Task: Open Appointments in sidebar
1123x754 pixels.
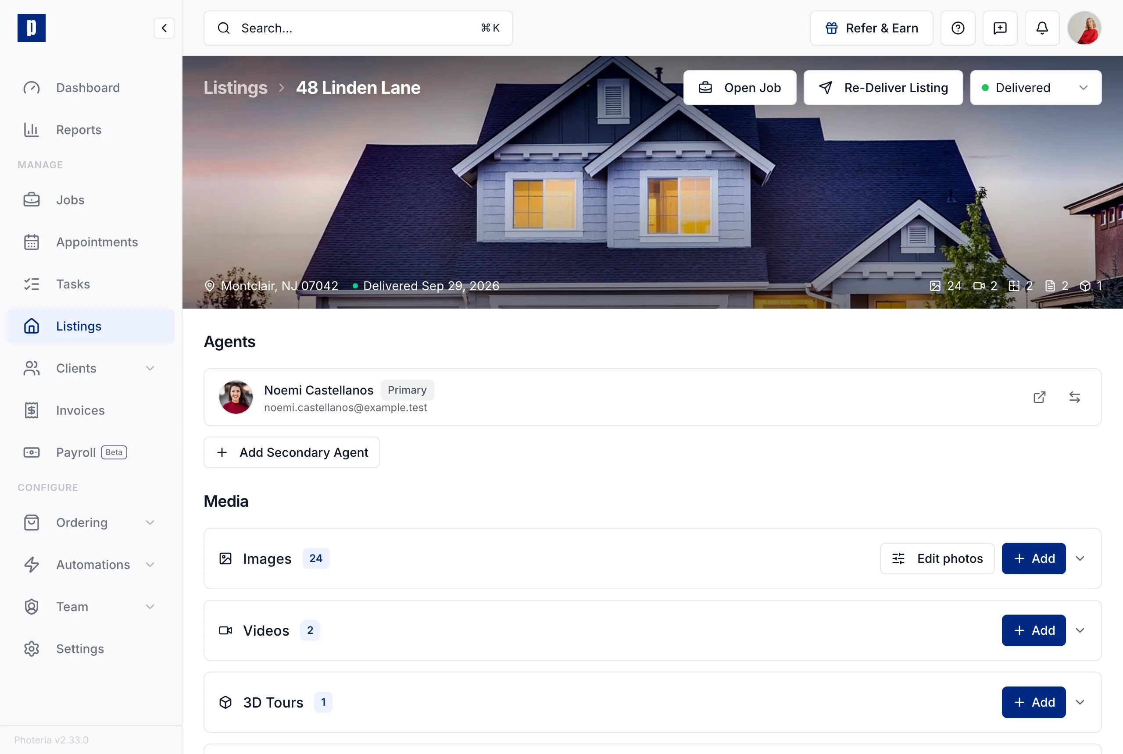Action: coord(91,242)
